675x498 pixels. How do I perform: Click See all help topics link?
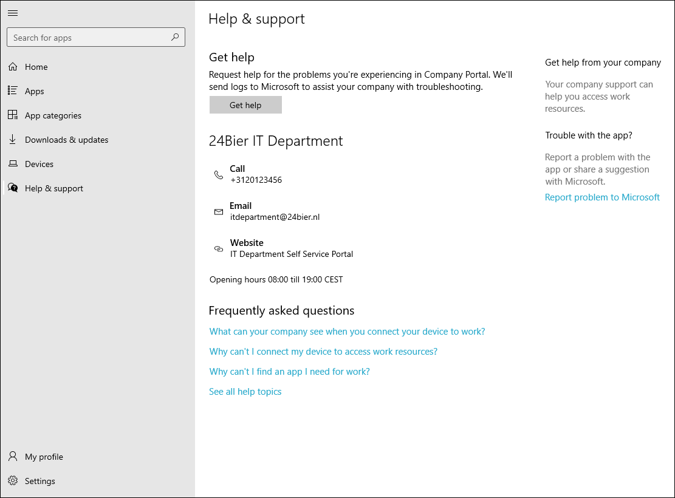click(245, 392)
